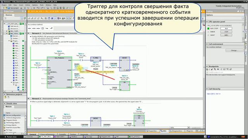Insert a normally closed contact from the LAD toolbar
The height and width of the screenshot is (139, 248).
coord(34,28)
